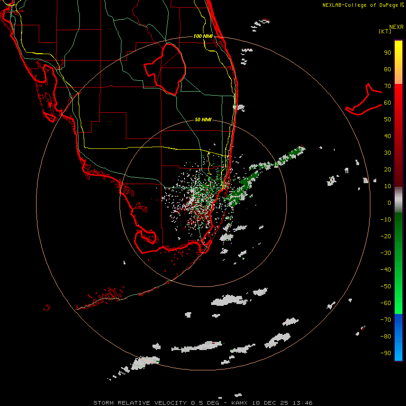Click the 30 value on velocity scale

point(388,153)
